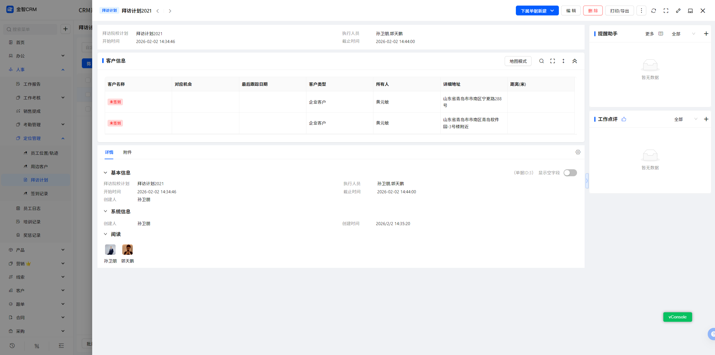This screenshot has height=355, width=715.
Task: Click search icon in 客户信息 section
Action: [541, 61]
